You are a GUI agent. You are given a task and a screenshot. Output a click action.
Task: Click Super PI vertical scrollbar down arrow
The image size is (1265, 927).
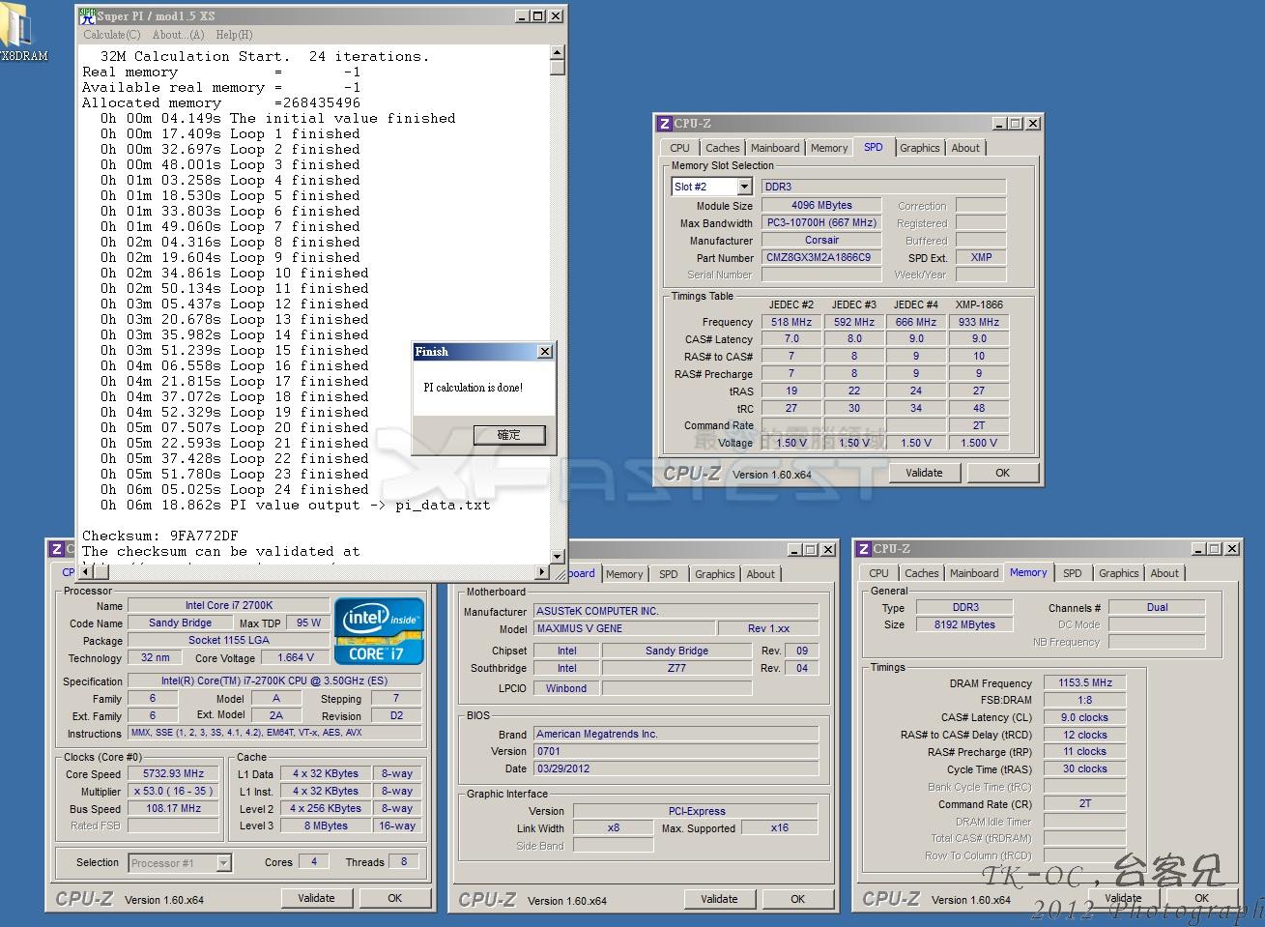[558, 557]
